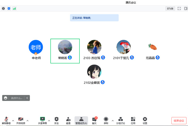Expand audio options arrow beside microphone
This screenshot has height=126, width=188.
[13, 121]
